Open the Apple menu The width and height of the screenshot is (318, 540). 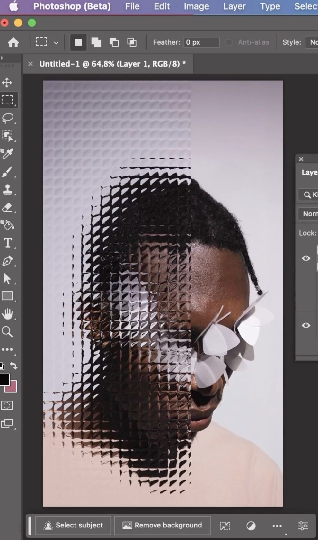(14, 6)
